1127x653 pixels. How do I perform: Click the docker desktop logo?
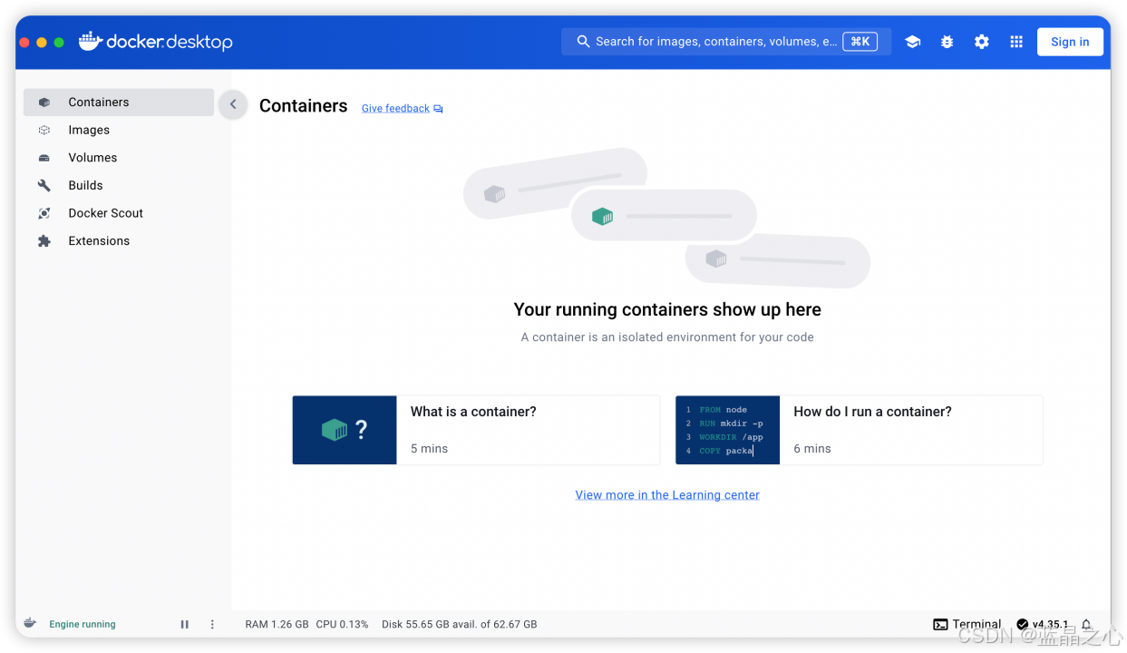[156, 42]
